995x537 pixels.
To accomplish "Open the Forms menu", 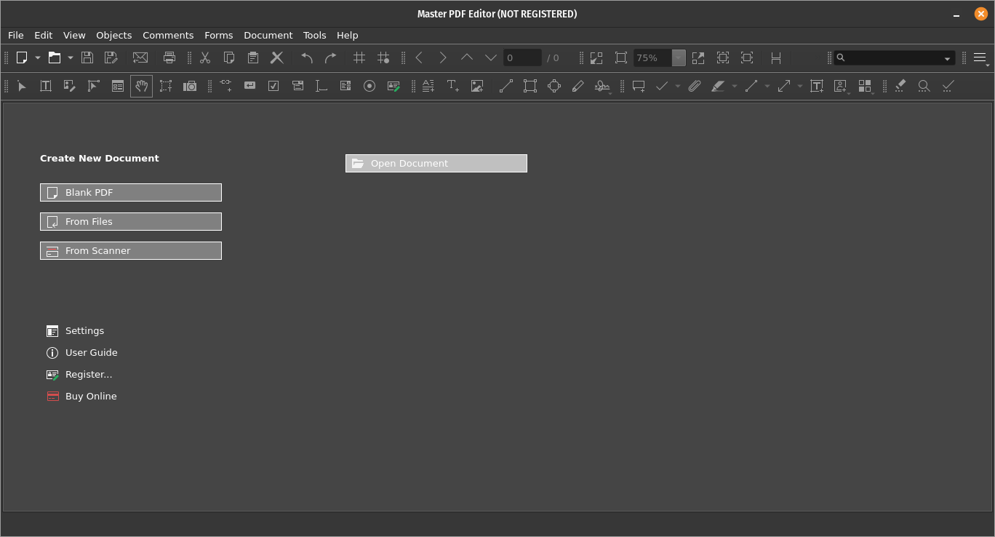I will (219, 35).
